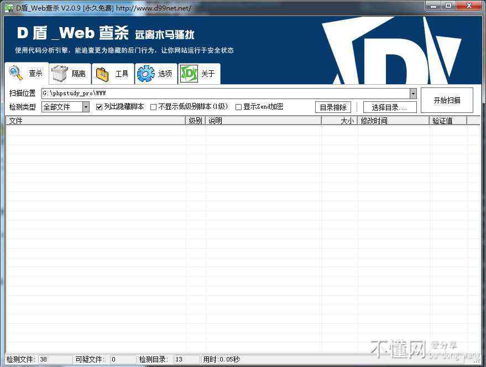Click the 检测目录 count value 13
This screenshot has width=486, height=367.
pyautogui.click(x=179, y=359)
